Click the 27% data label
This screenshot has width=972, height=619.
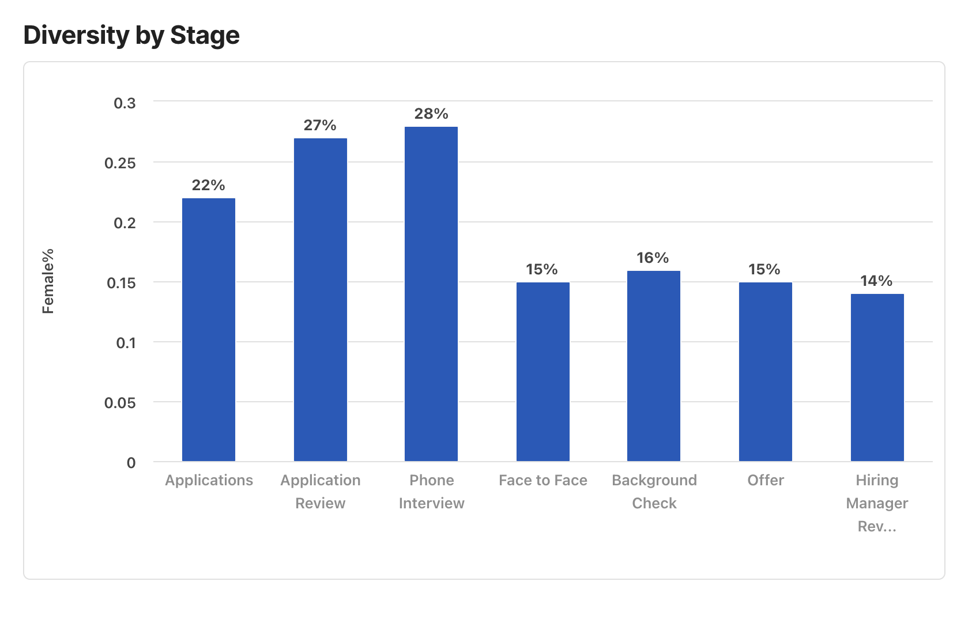(320, 126)
